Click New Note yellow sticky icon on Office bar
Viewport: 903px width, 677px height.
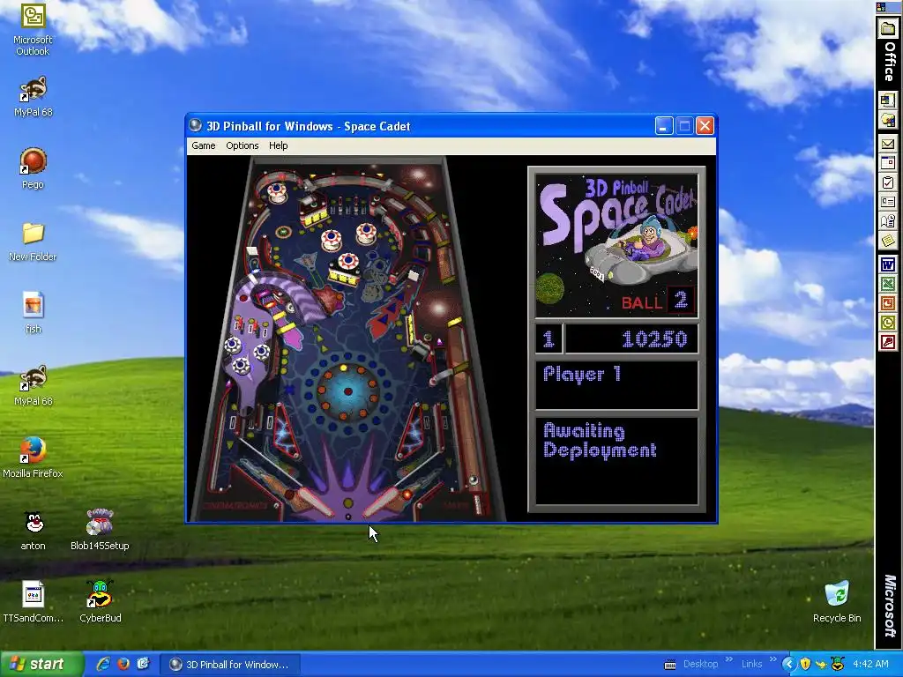(887, 241)
